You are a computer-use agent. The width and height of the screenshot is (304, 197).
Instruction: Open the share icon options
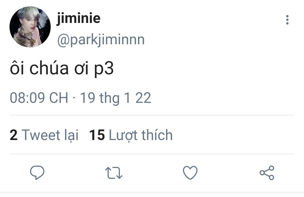click(267, 172)
